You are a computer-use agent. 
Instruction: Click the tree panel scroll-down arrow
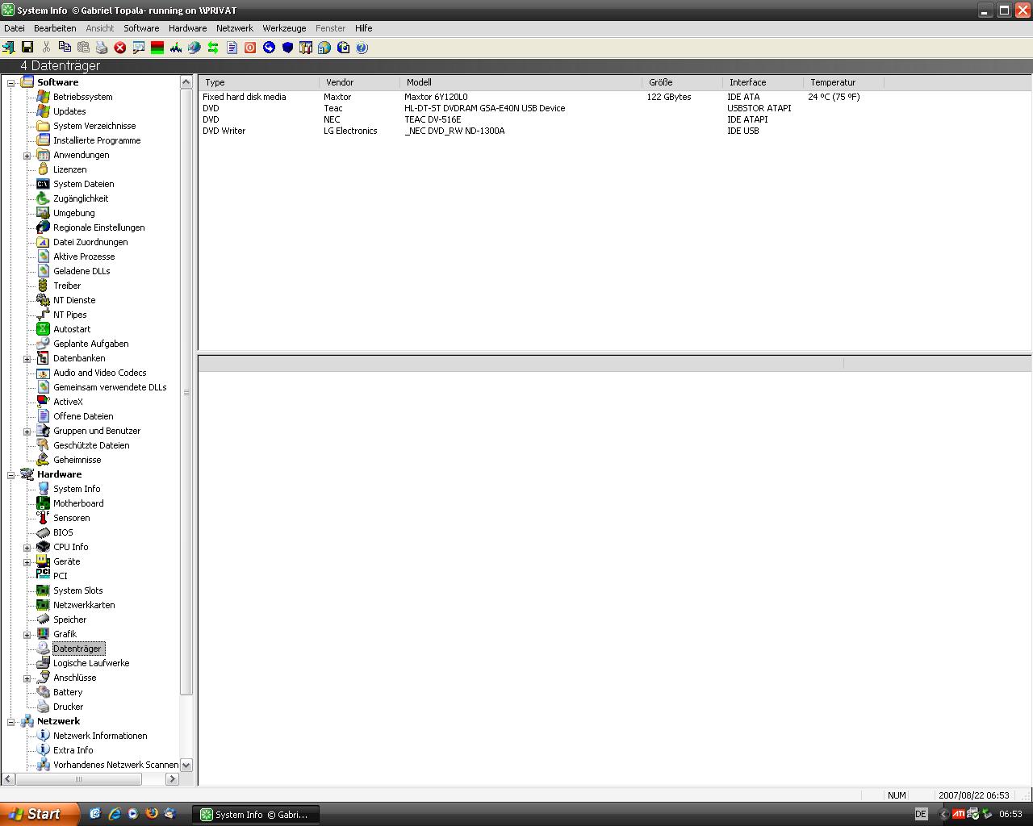pos(186,765)
